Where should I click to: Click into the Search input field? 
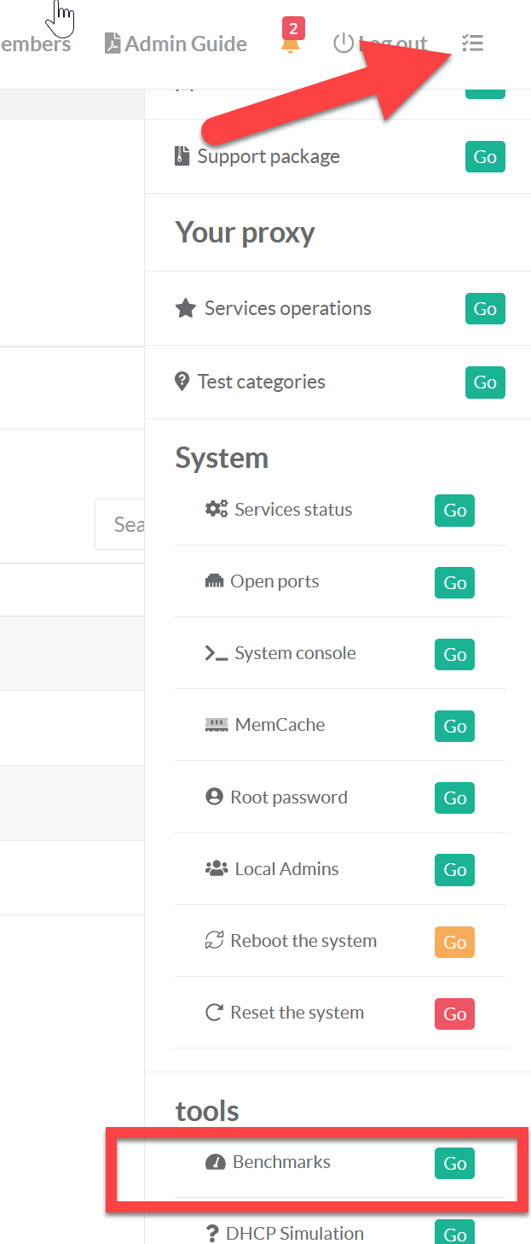(x=120, y=523)
